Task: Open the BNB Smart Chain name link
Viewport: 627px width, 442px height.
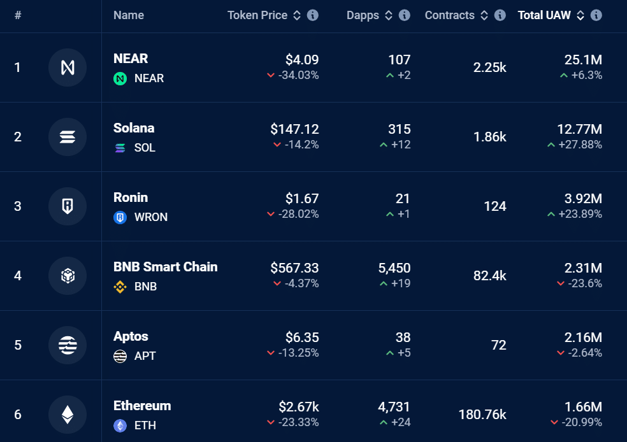Action: [166, 267]
